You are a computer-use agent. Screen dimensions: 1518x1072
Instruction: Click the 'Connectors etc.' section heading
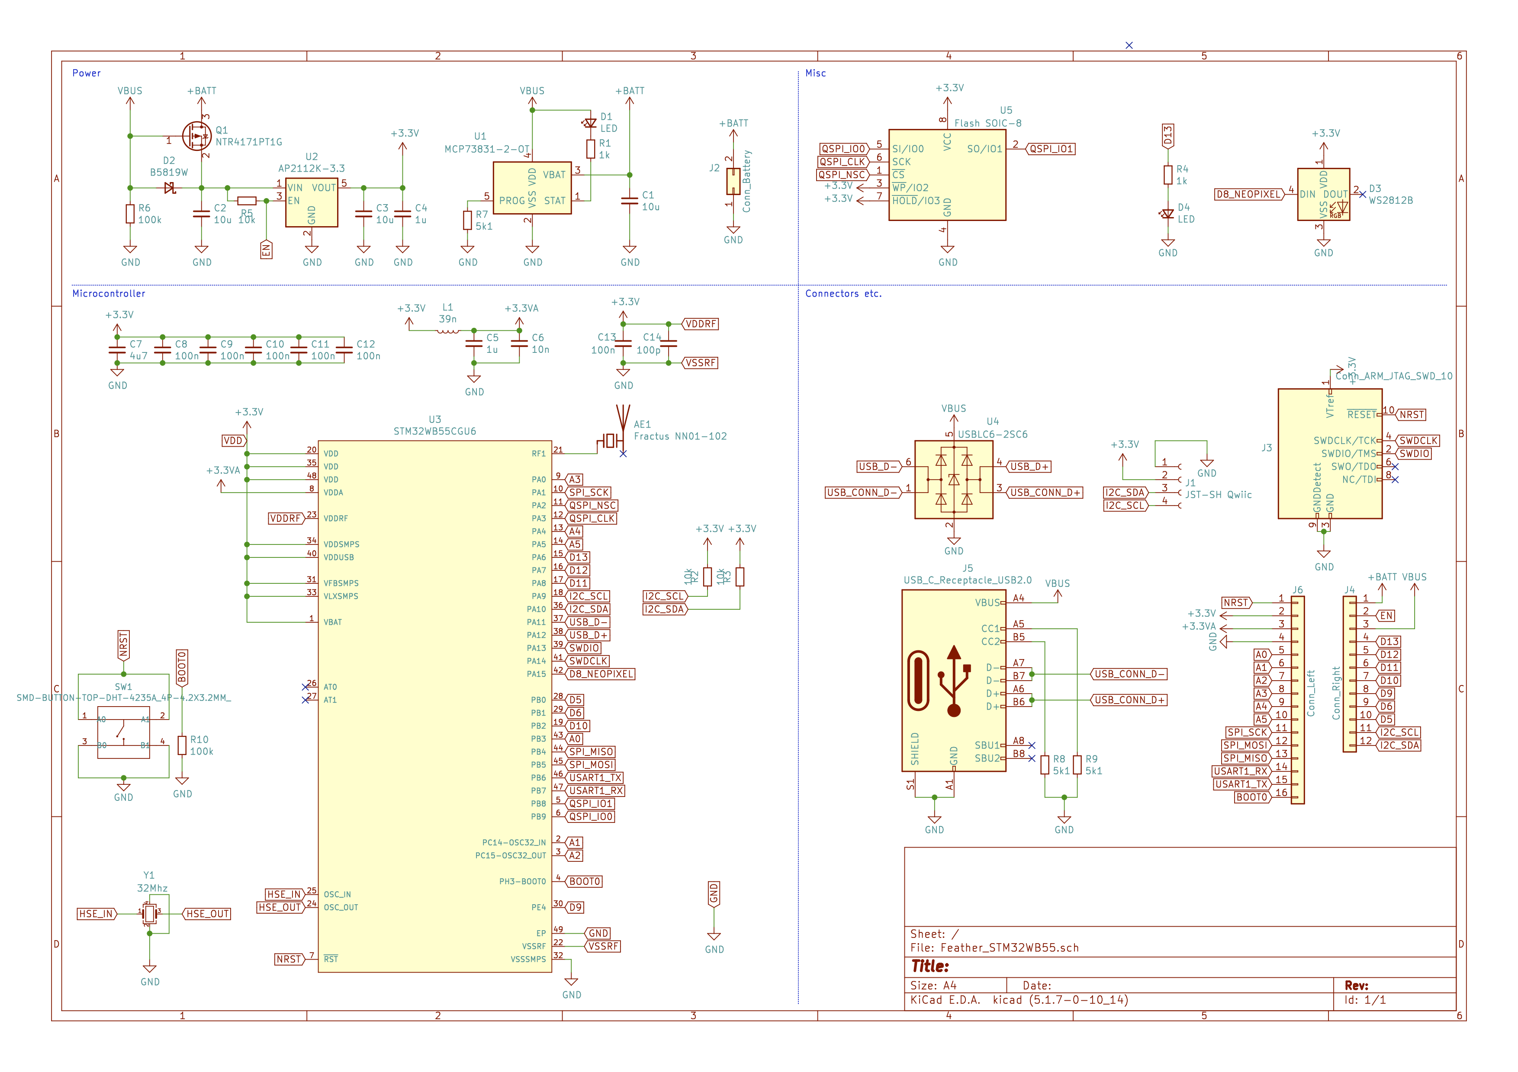843,293
